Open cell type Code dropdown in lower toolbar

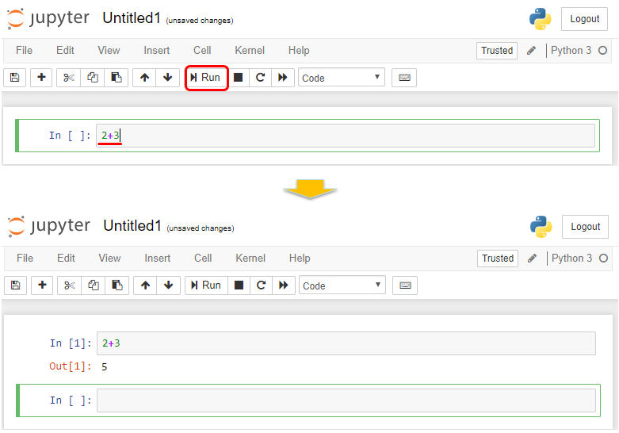(342, 285)
